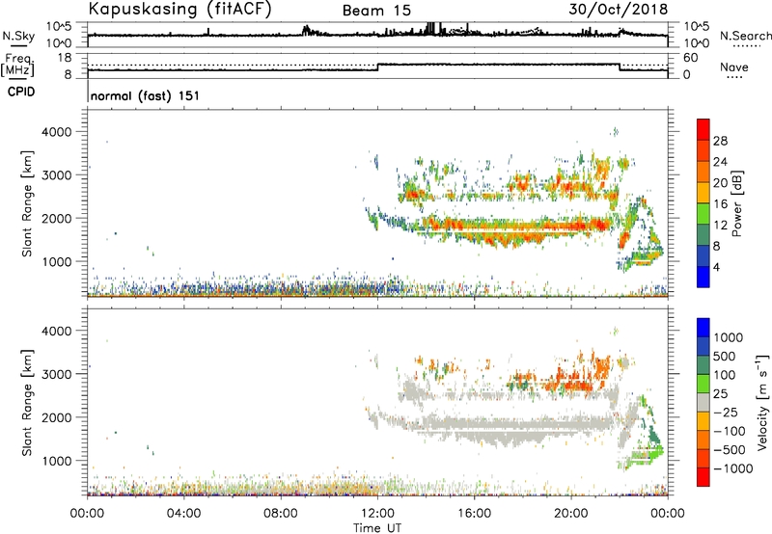The width and height of the screenshot is (772, 534).
Task: Select the 20:00 time tick label
Action: coord(571,514)
